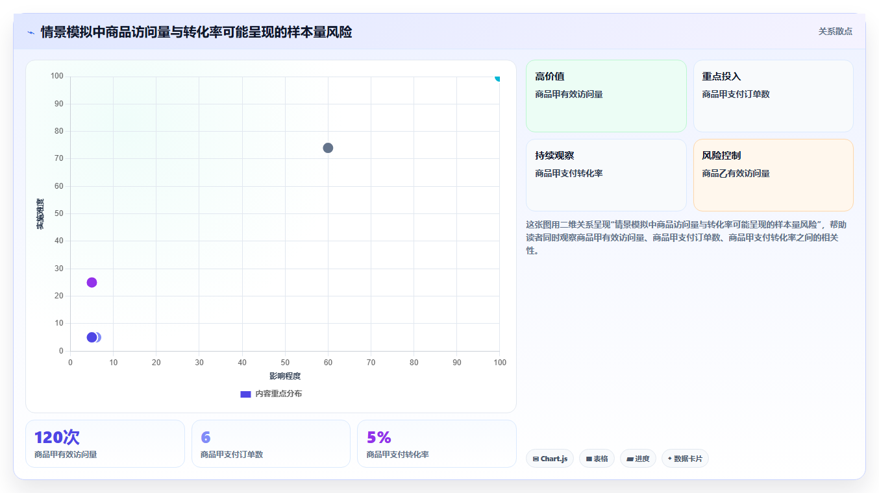Image resolution: width=879 pixels, height=493 pixels.
Task: Click the main chart title text
Action: pos(196,32)
